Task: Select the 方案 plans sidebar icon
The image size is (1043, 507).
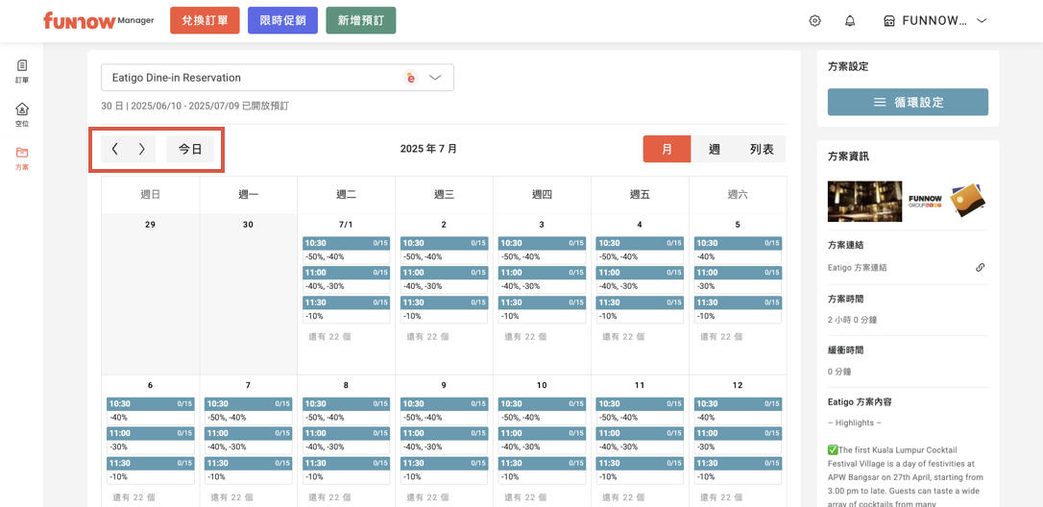Action: [x=22, y=157]
